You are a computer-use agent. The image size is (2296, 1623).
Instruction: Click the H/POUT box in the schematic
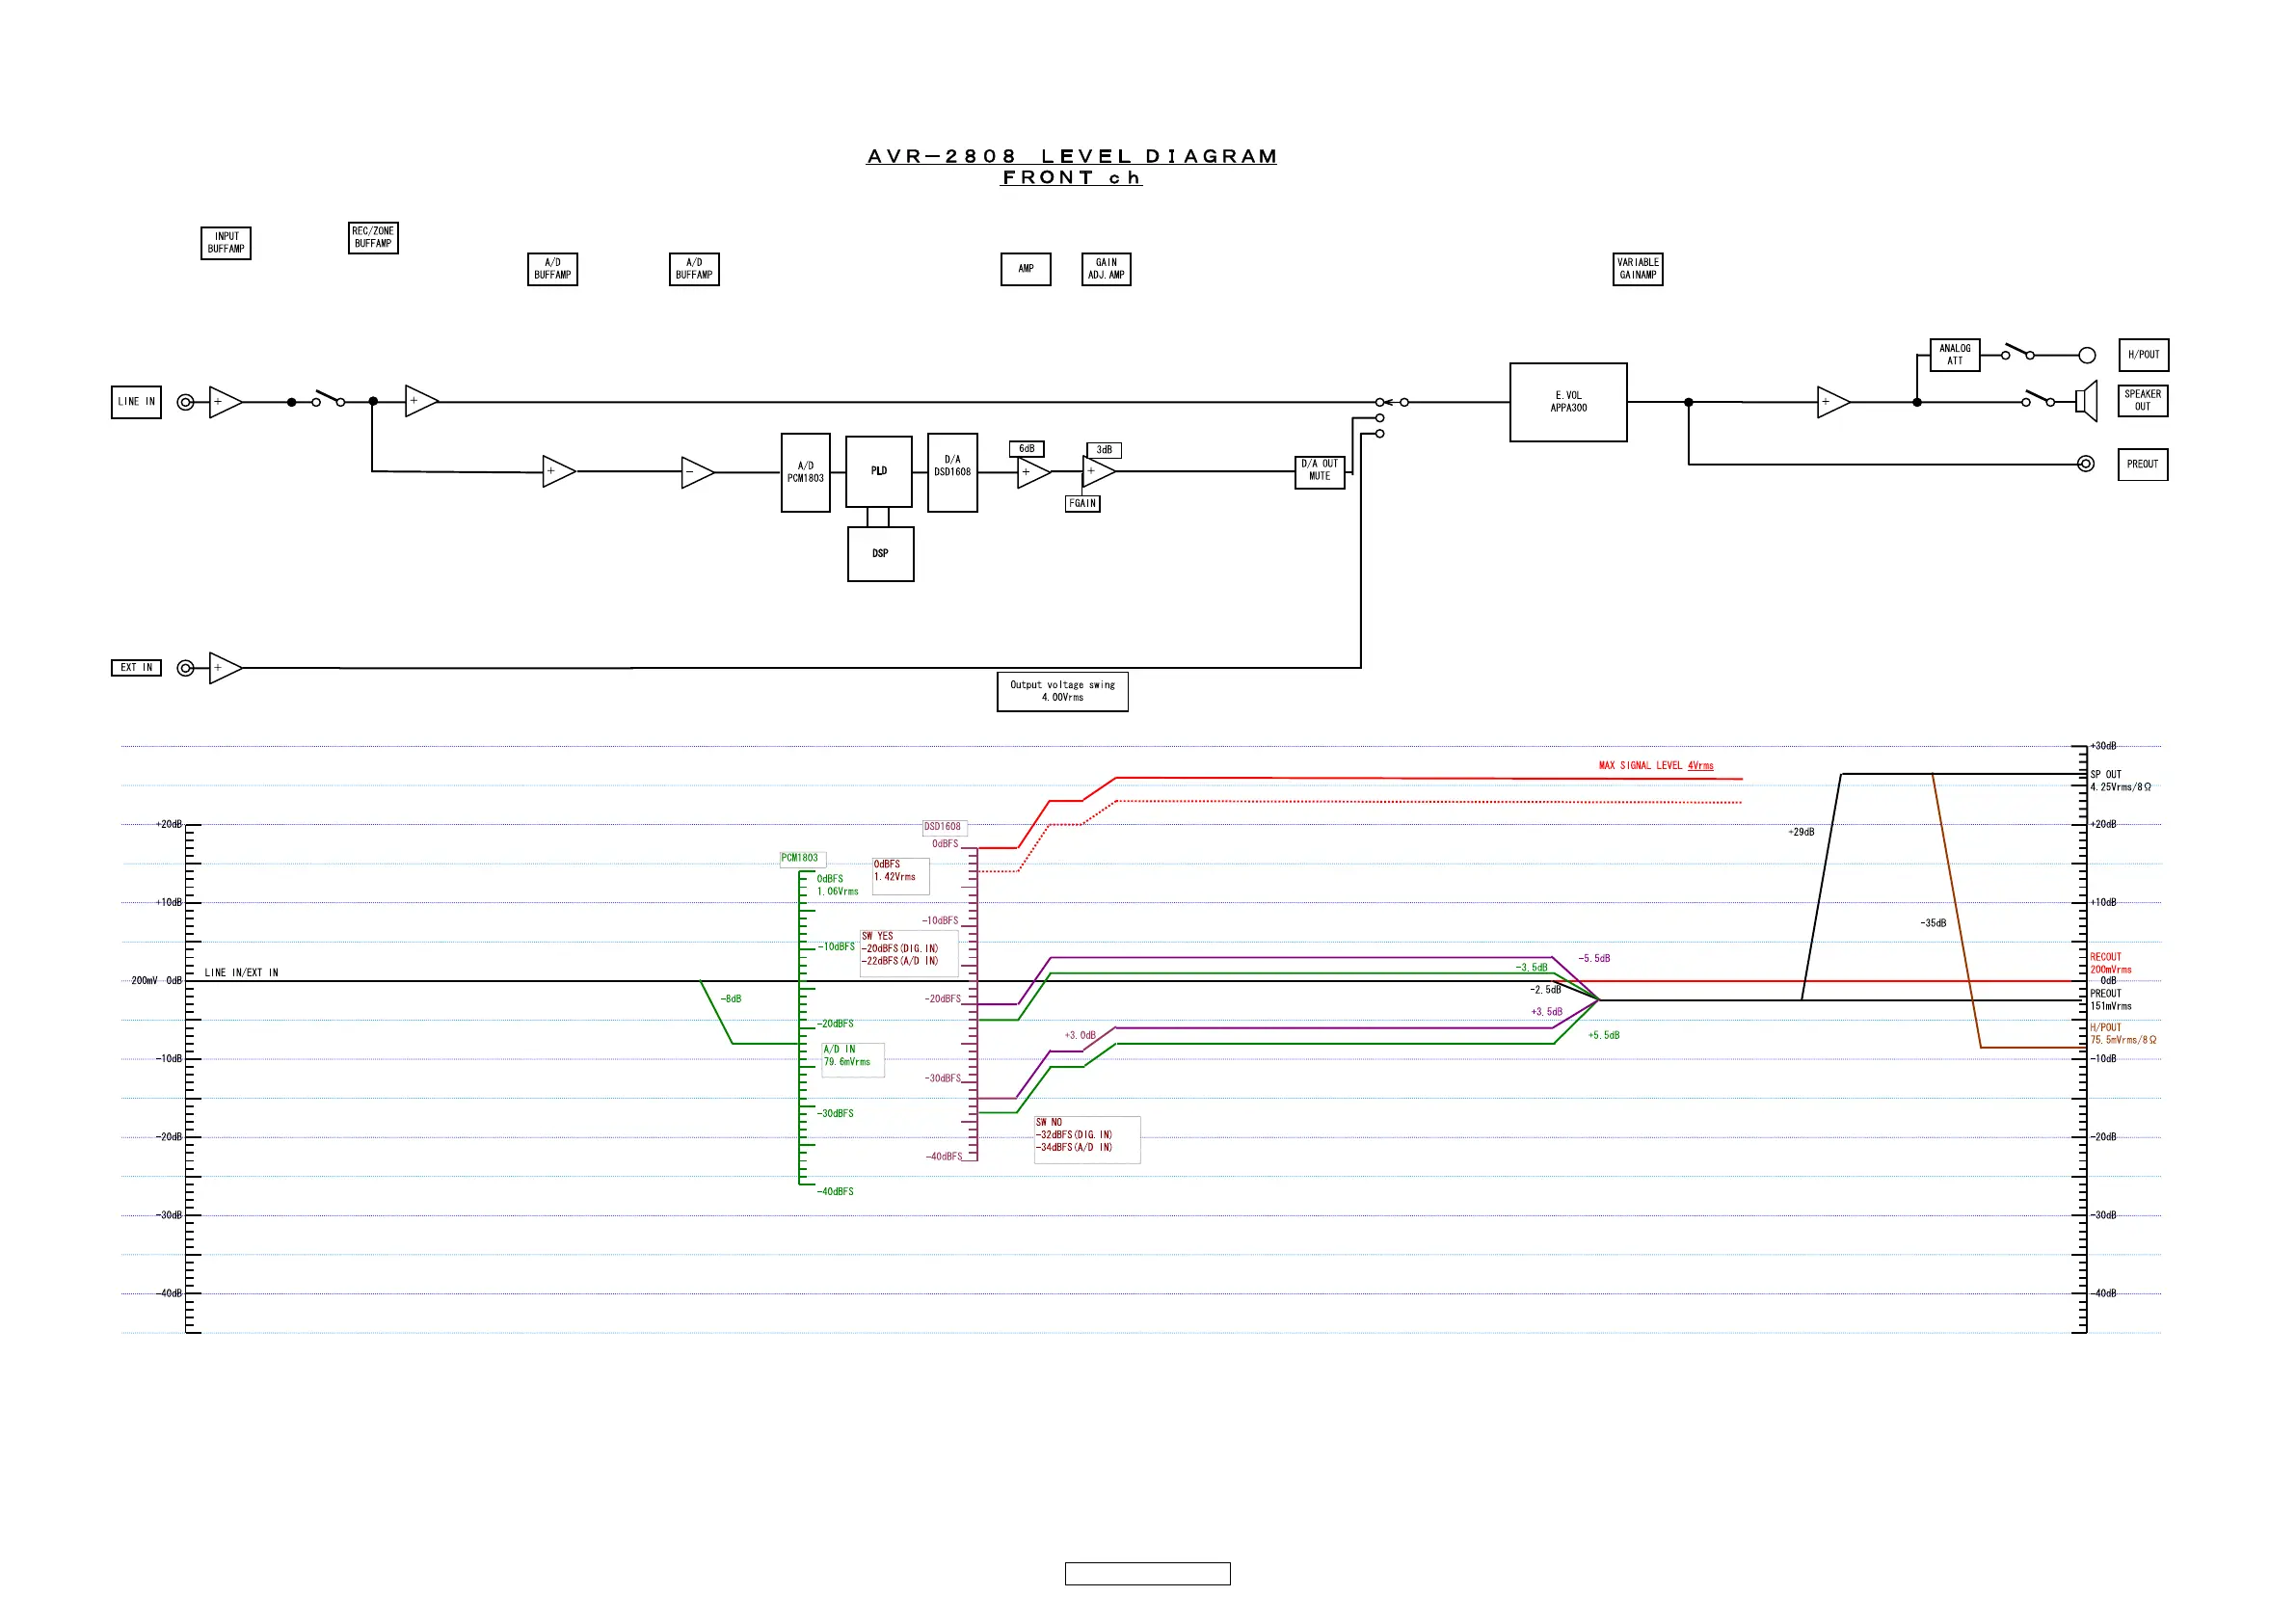pyautogui.click(x=2144, y=355)
